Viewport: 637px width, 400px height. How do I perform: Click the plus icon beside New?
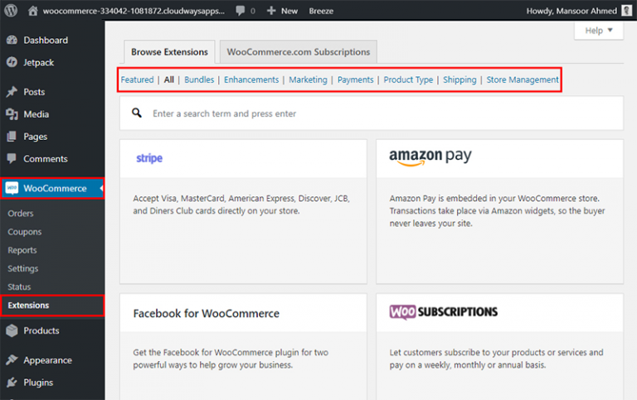click(x=271, y=11)
